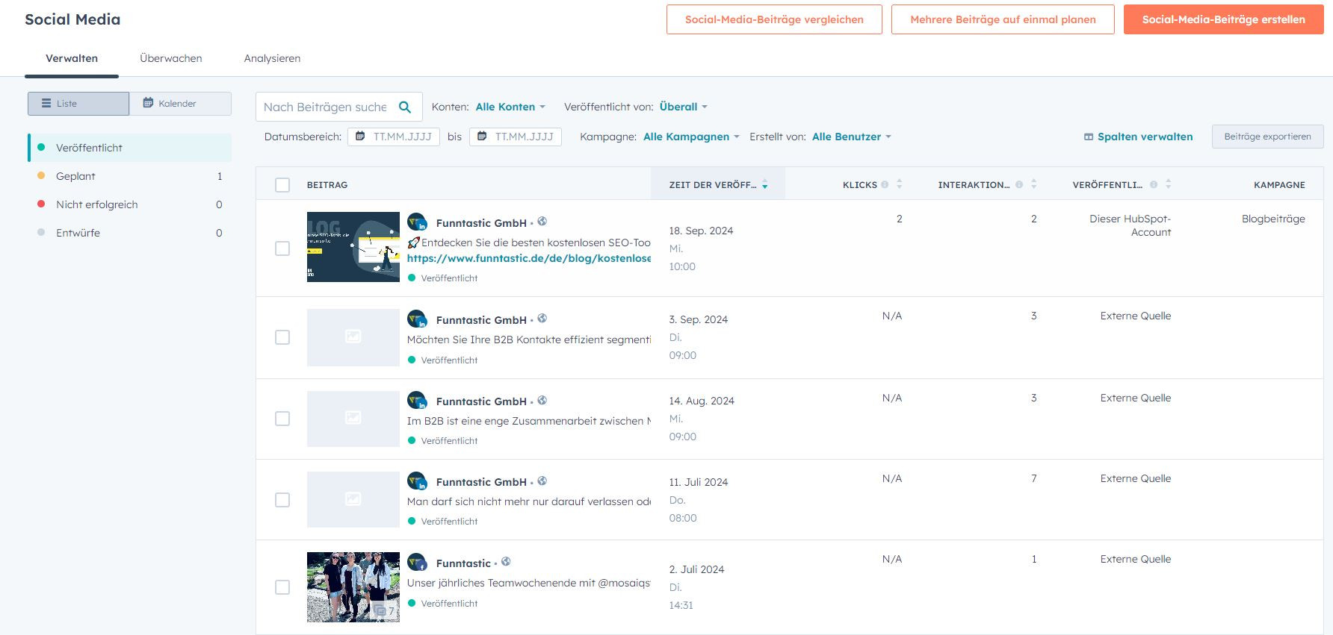
Task: Expand the Alle Konten dropdown
Action: coord(510,107)
